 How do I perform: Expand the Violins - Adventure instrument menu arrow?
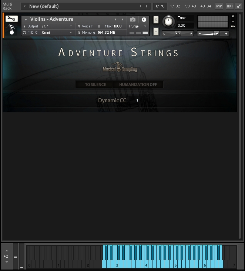[x=26, y=19]
